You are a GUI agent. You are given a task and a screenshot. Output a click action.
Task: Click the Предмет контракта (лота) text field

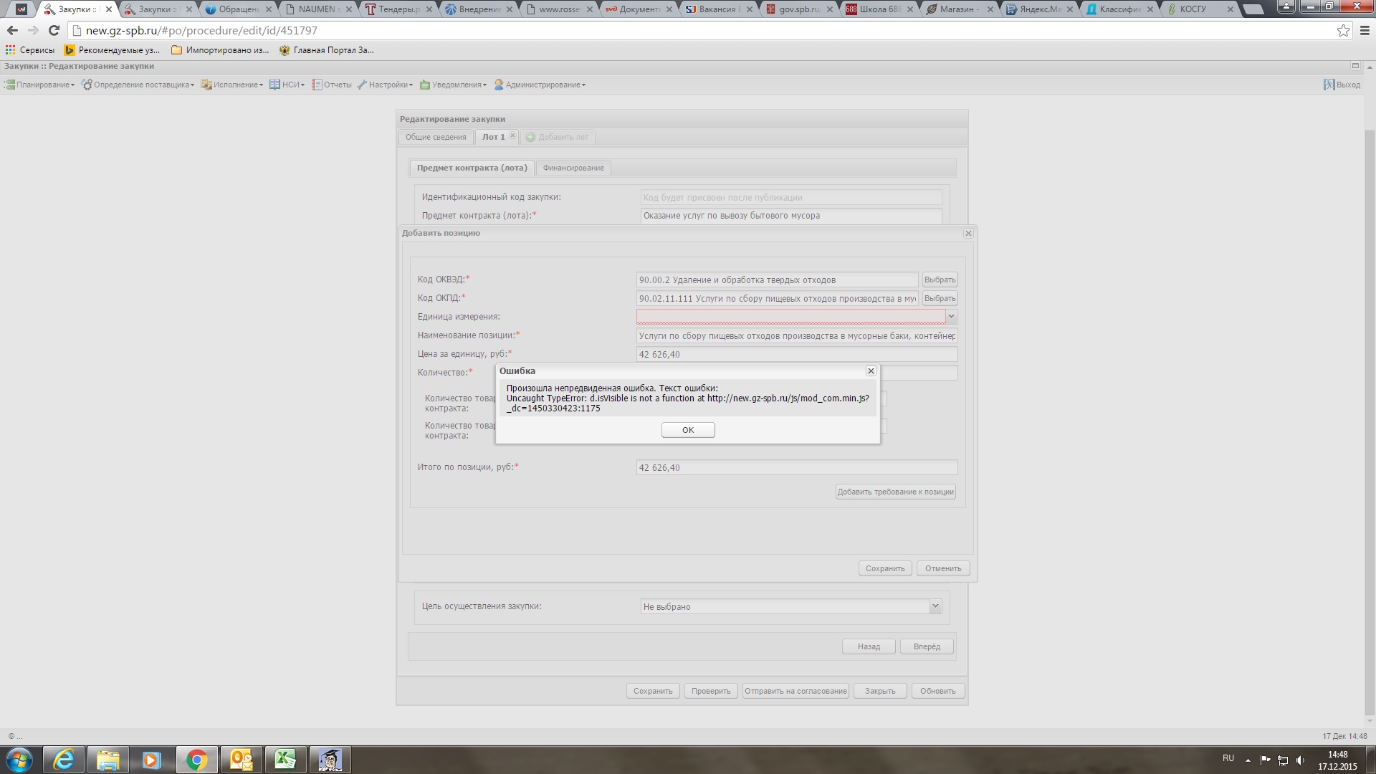(x=791, y=216)
